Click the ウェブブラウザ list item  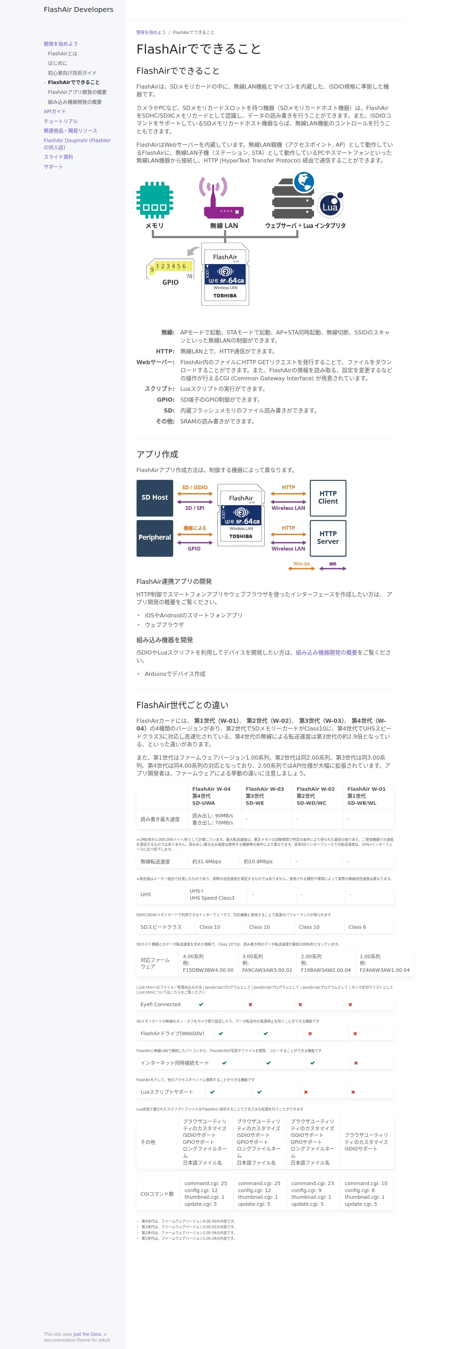tap(164, 625)
